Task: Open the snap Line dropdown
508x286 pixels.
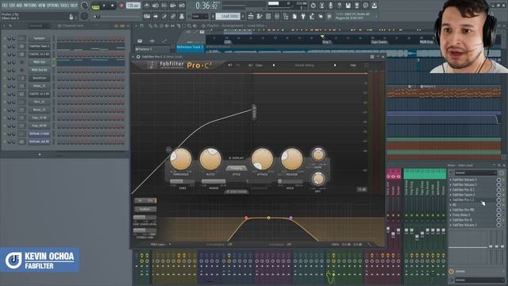Action: (x=200, y=16)
